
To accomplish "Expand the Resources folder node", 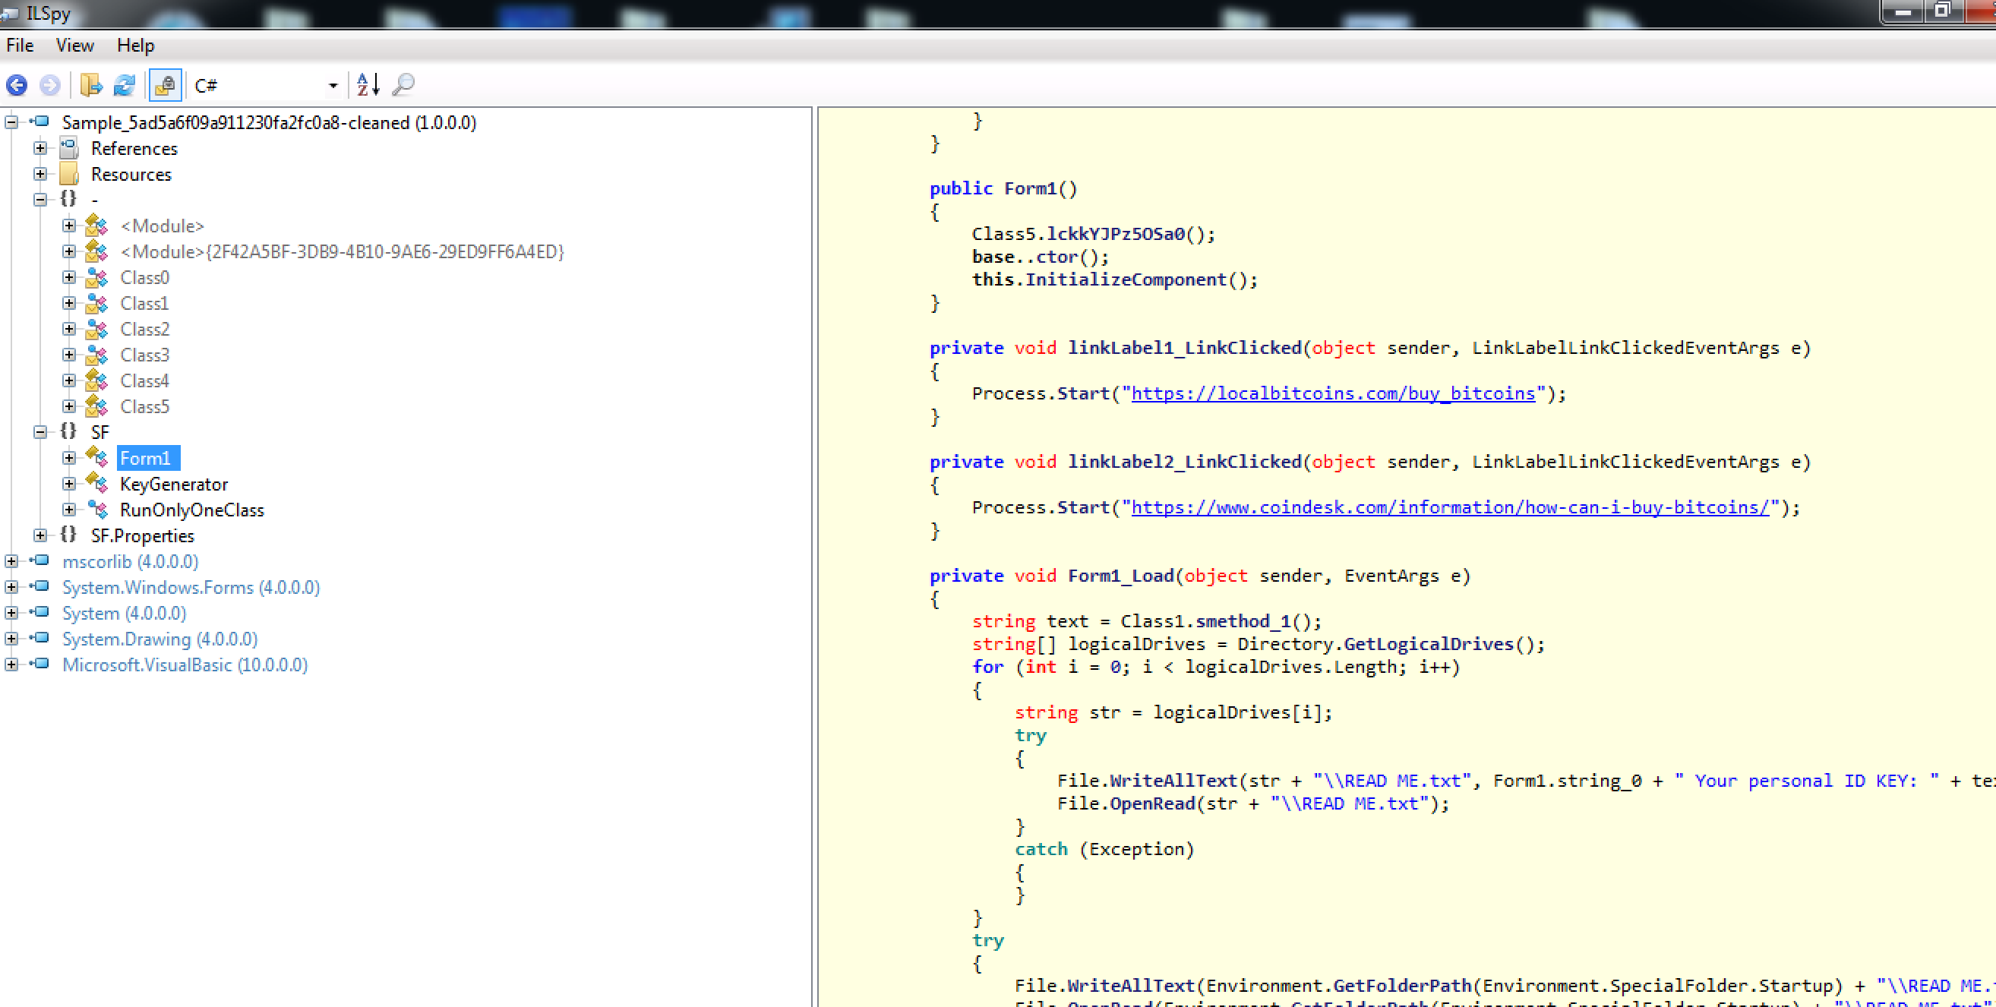I will click(x=40, y=175).
